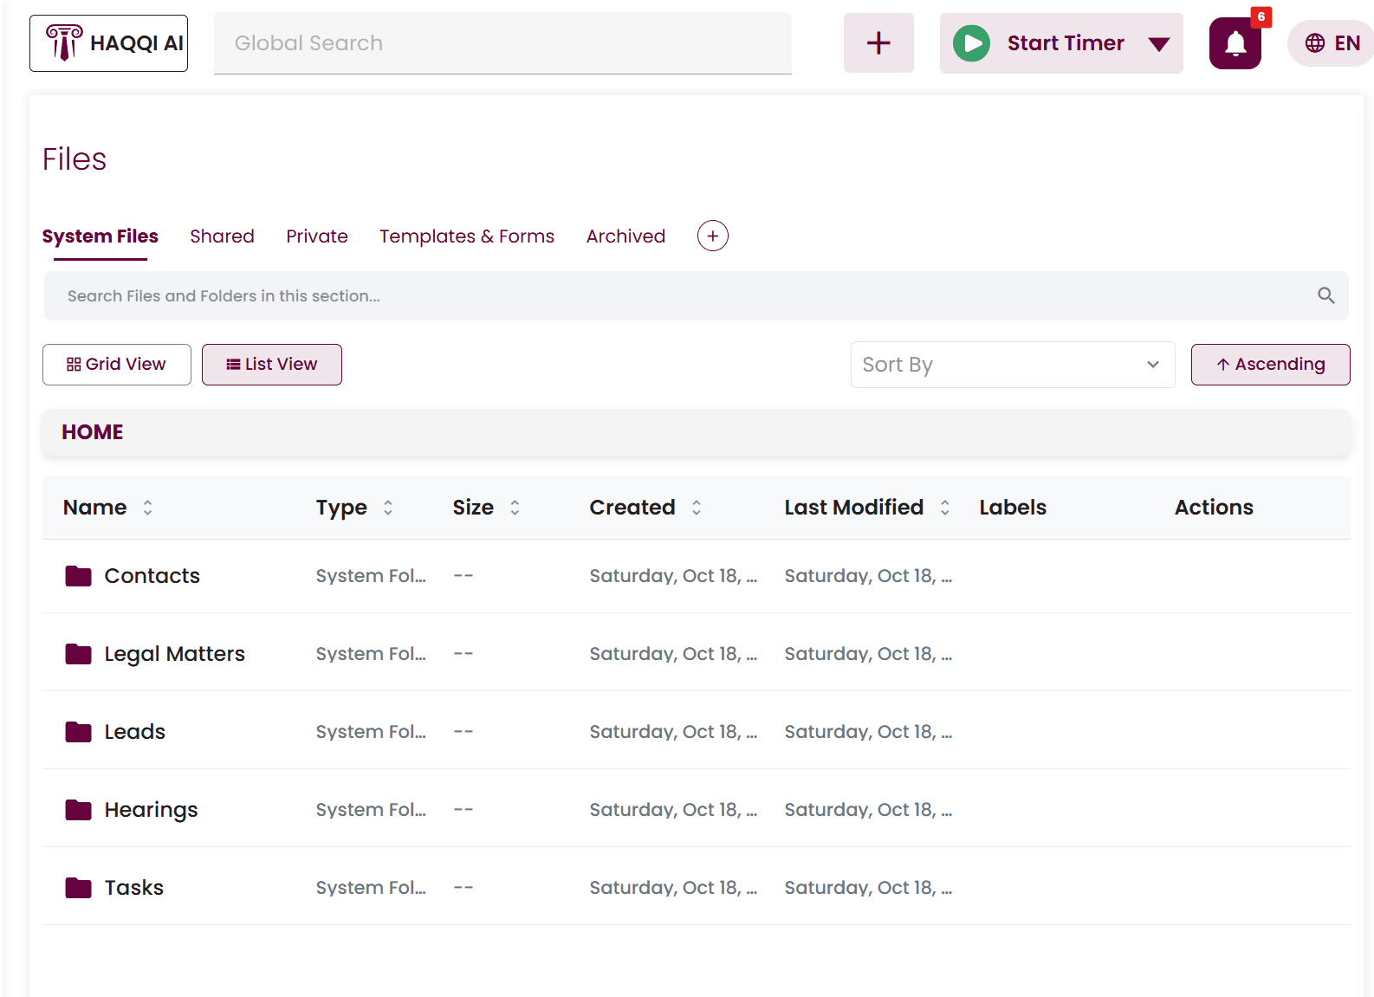Viewport: 1374px width, 997px height.
Task: Click the Leads folder icon
Action: [x=79, y=732]
